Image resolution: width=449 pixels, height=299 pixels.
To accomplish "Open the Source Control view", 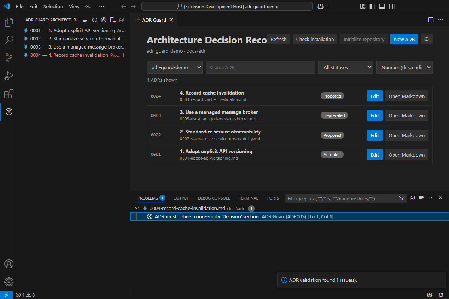I will tap(9, 58).
